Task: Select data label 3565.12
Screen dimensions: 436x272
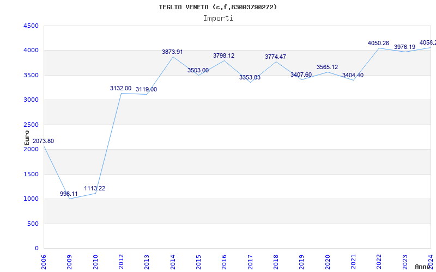Action: [x=328, y=67]
